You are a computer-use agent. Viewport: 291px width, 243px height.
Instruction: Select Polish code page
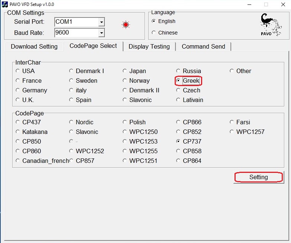[x=134, y=122]
